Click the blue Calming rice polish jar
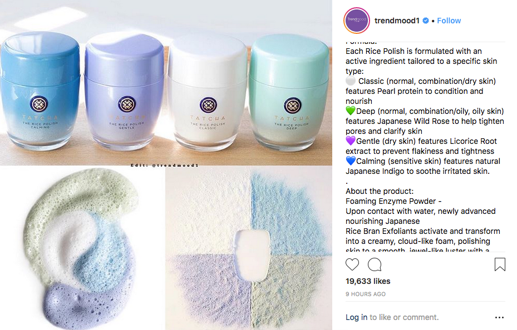This screenshot has height=330, width=517. coord(40,91)
